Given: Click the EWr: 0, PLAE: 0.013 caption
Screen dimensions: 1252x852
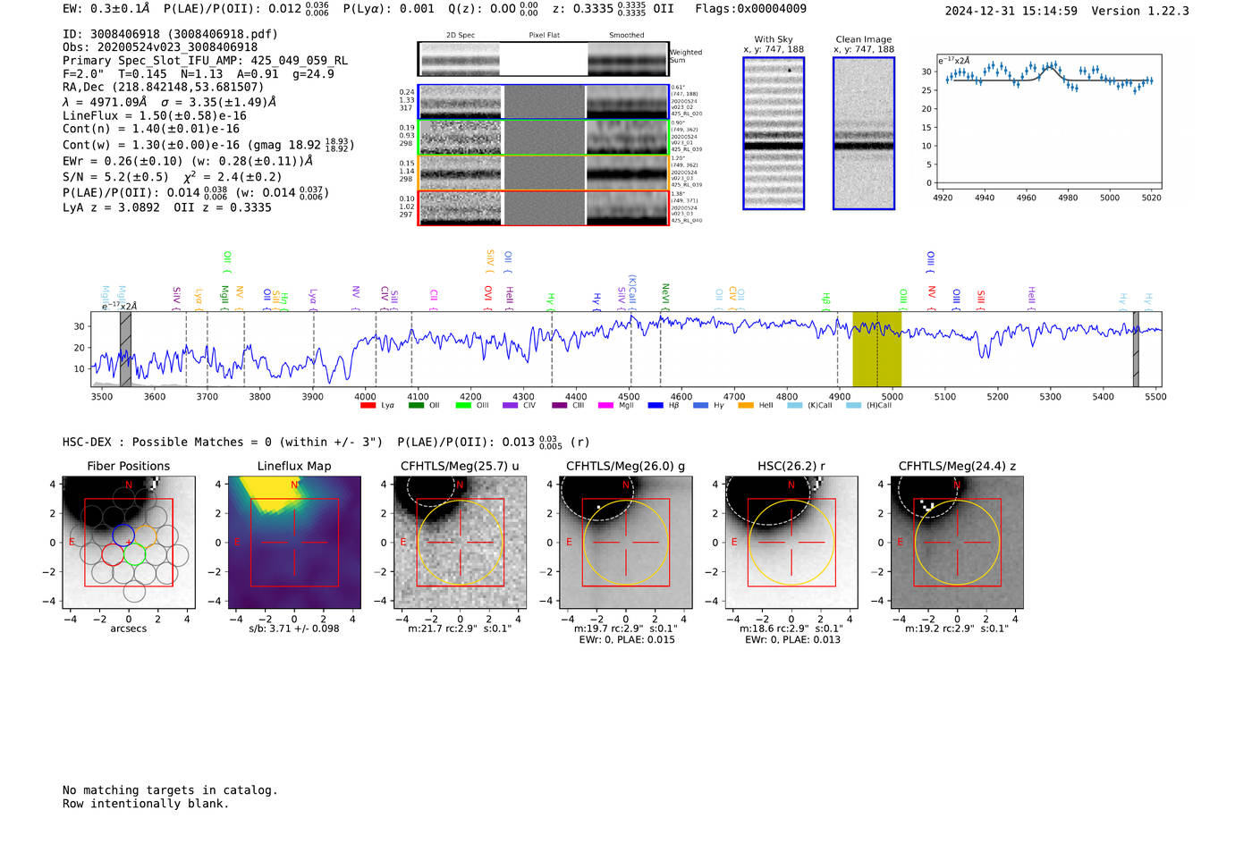Looking at the screenshot, I should [x=792, y=640].
